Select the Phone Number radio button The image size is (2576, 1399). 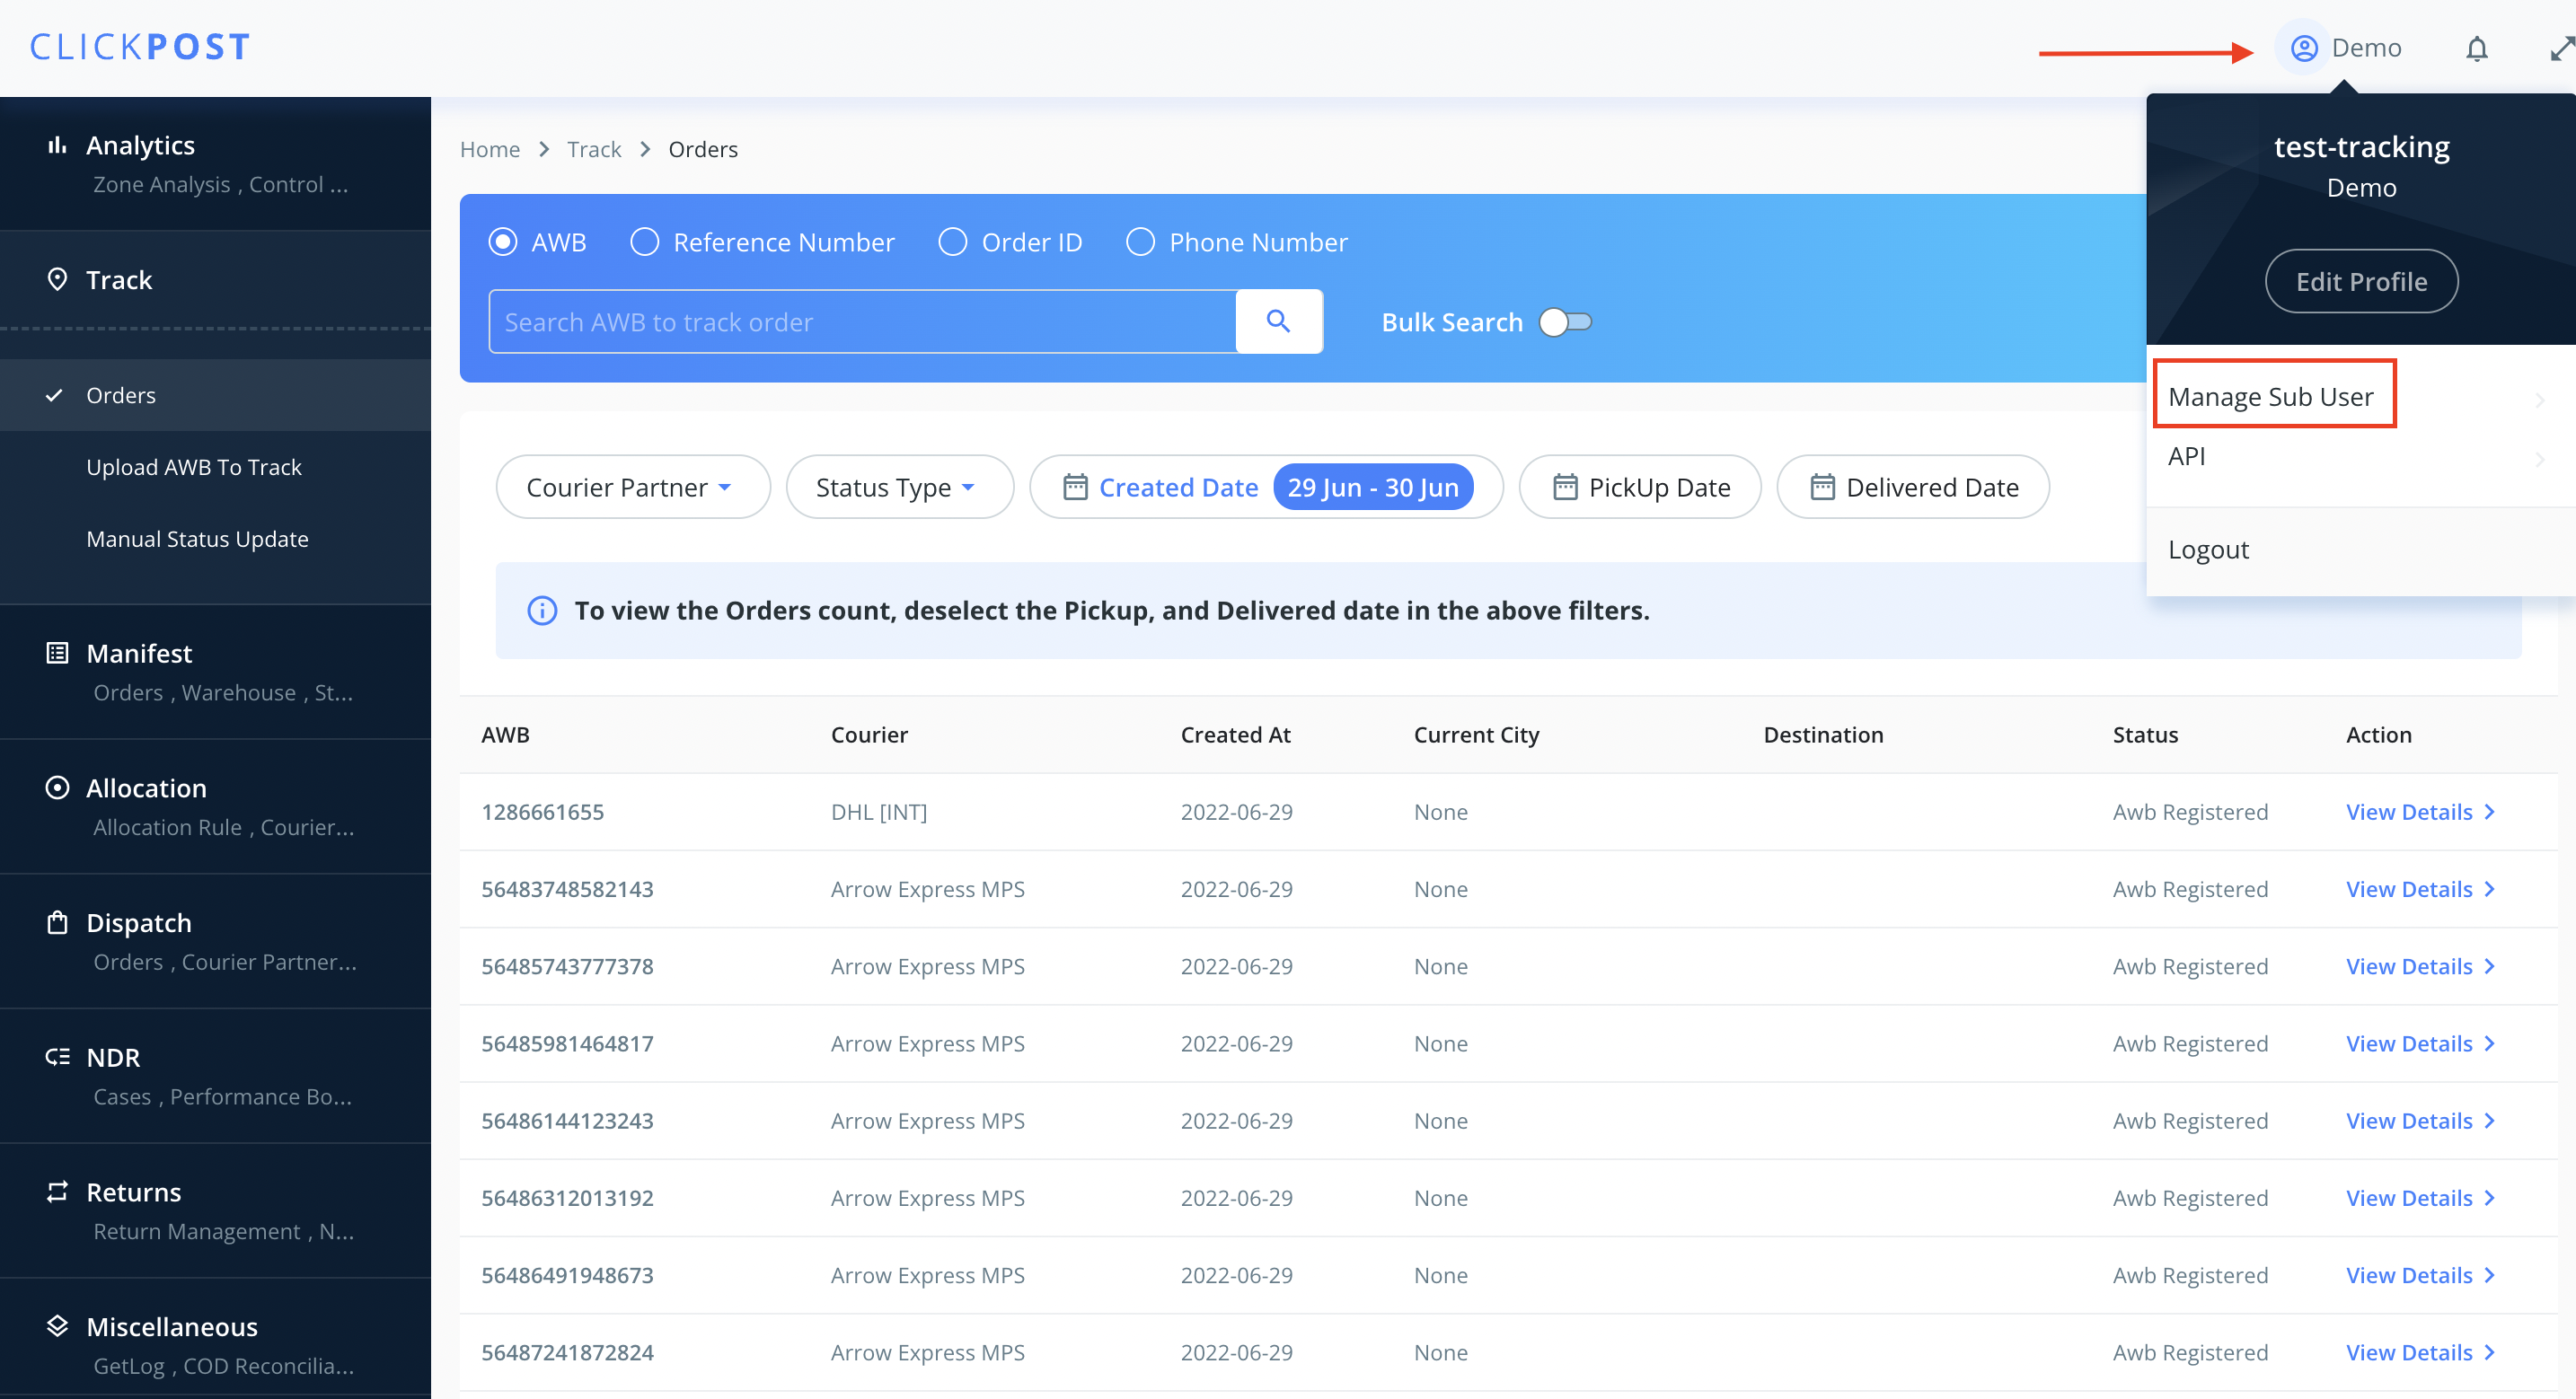pyautogui.click(x=1140, y=242)
